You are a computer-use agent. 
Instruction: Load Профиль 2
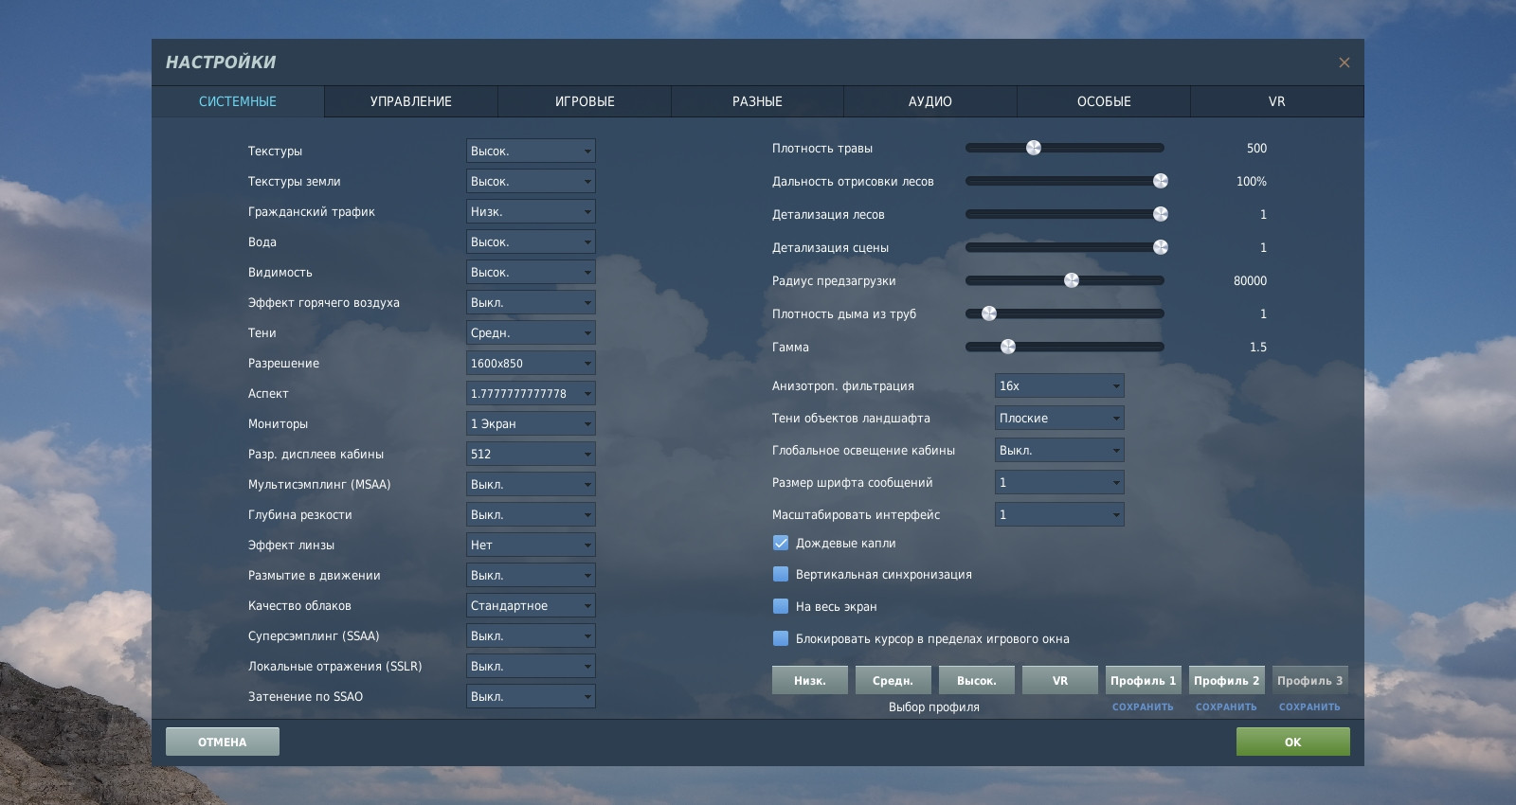click(1227, 680)
